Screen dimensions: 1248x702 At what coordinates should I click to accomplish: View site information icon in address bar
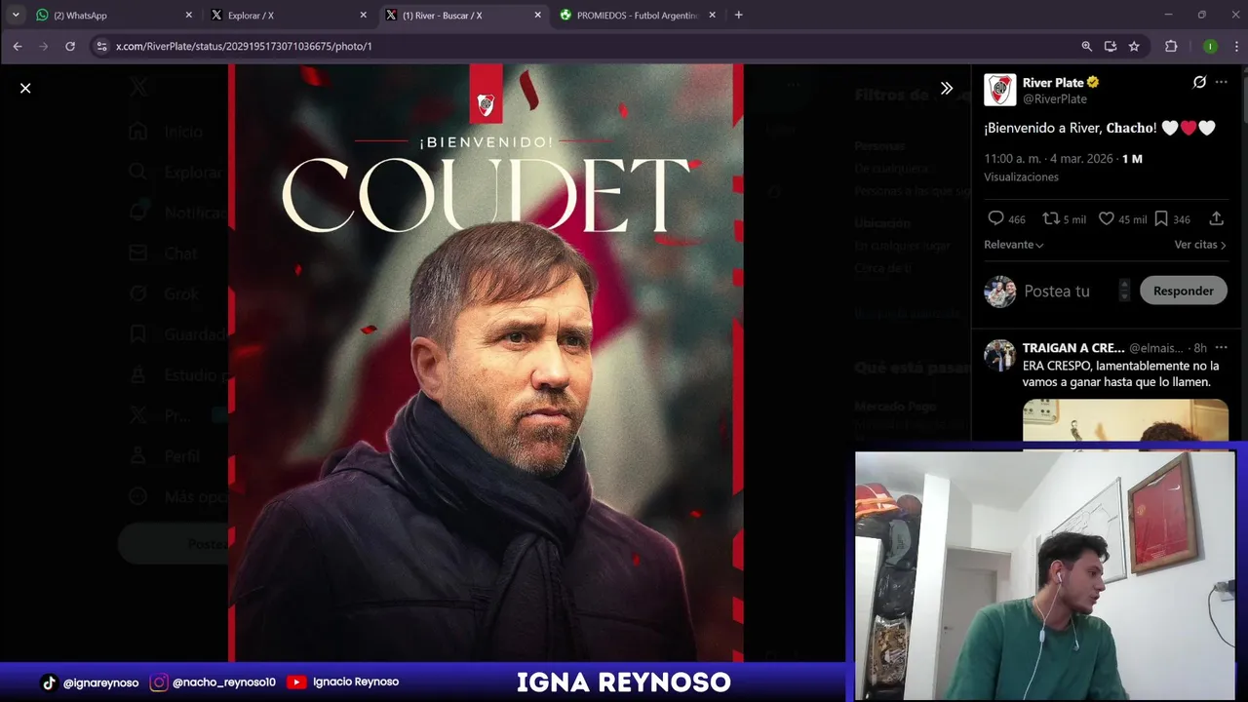[x=101, y=46]
